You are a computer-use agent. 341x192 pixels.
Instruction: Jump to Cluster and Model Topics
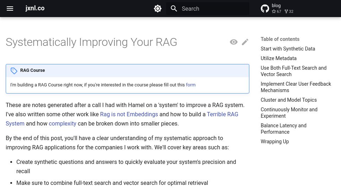coord(288,100)
